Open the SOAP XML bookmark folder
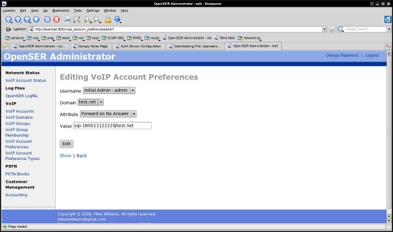This screenshot has width=393, height=232. 113,38
